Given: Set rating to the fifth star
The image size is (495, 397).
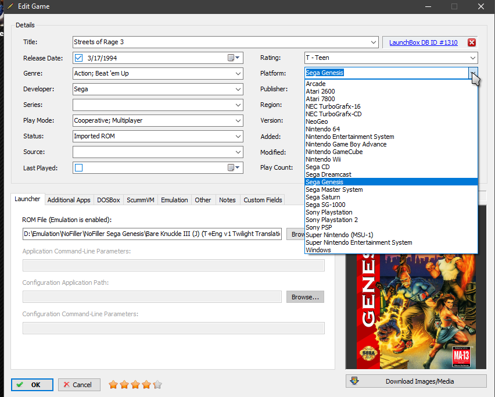Looking at the screenshot, I should pos(157,384).
